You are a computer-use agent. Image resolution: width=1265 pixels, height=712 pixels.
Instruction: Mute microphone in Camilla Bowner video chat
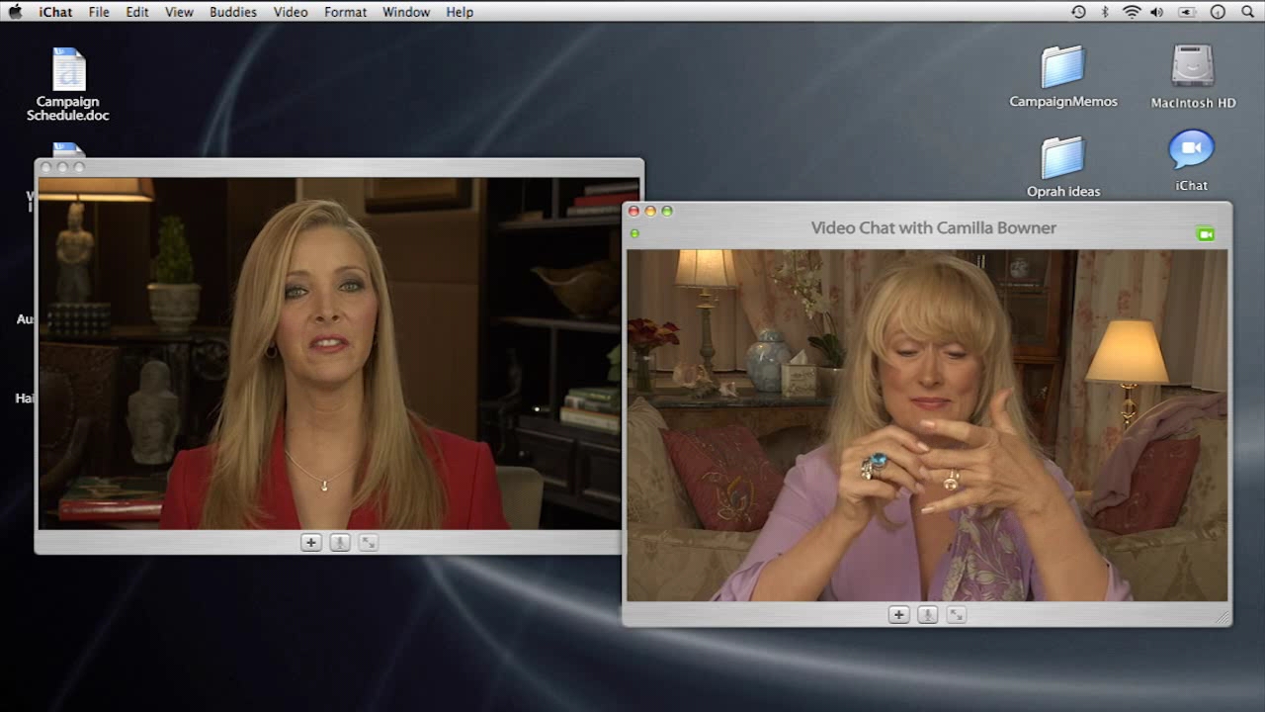(927, 614)
